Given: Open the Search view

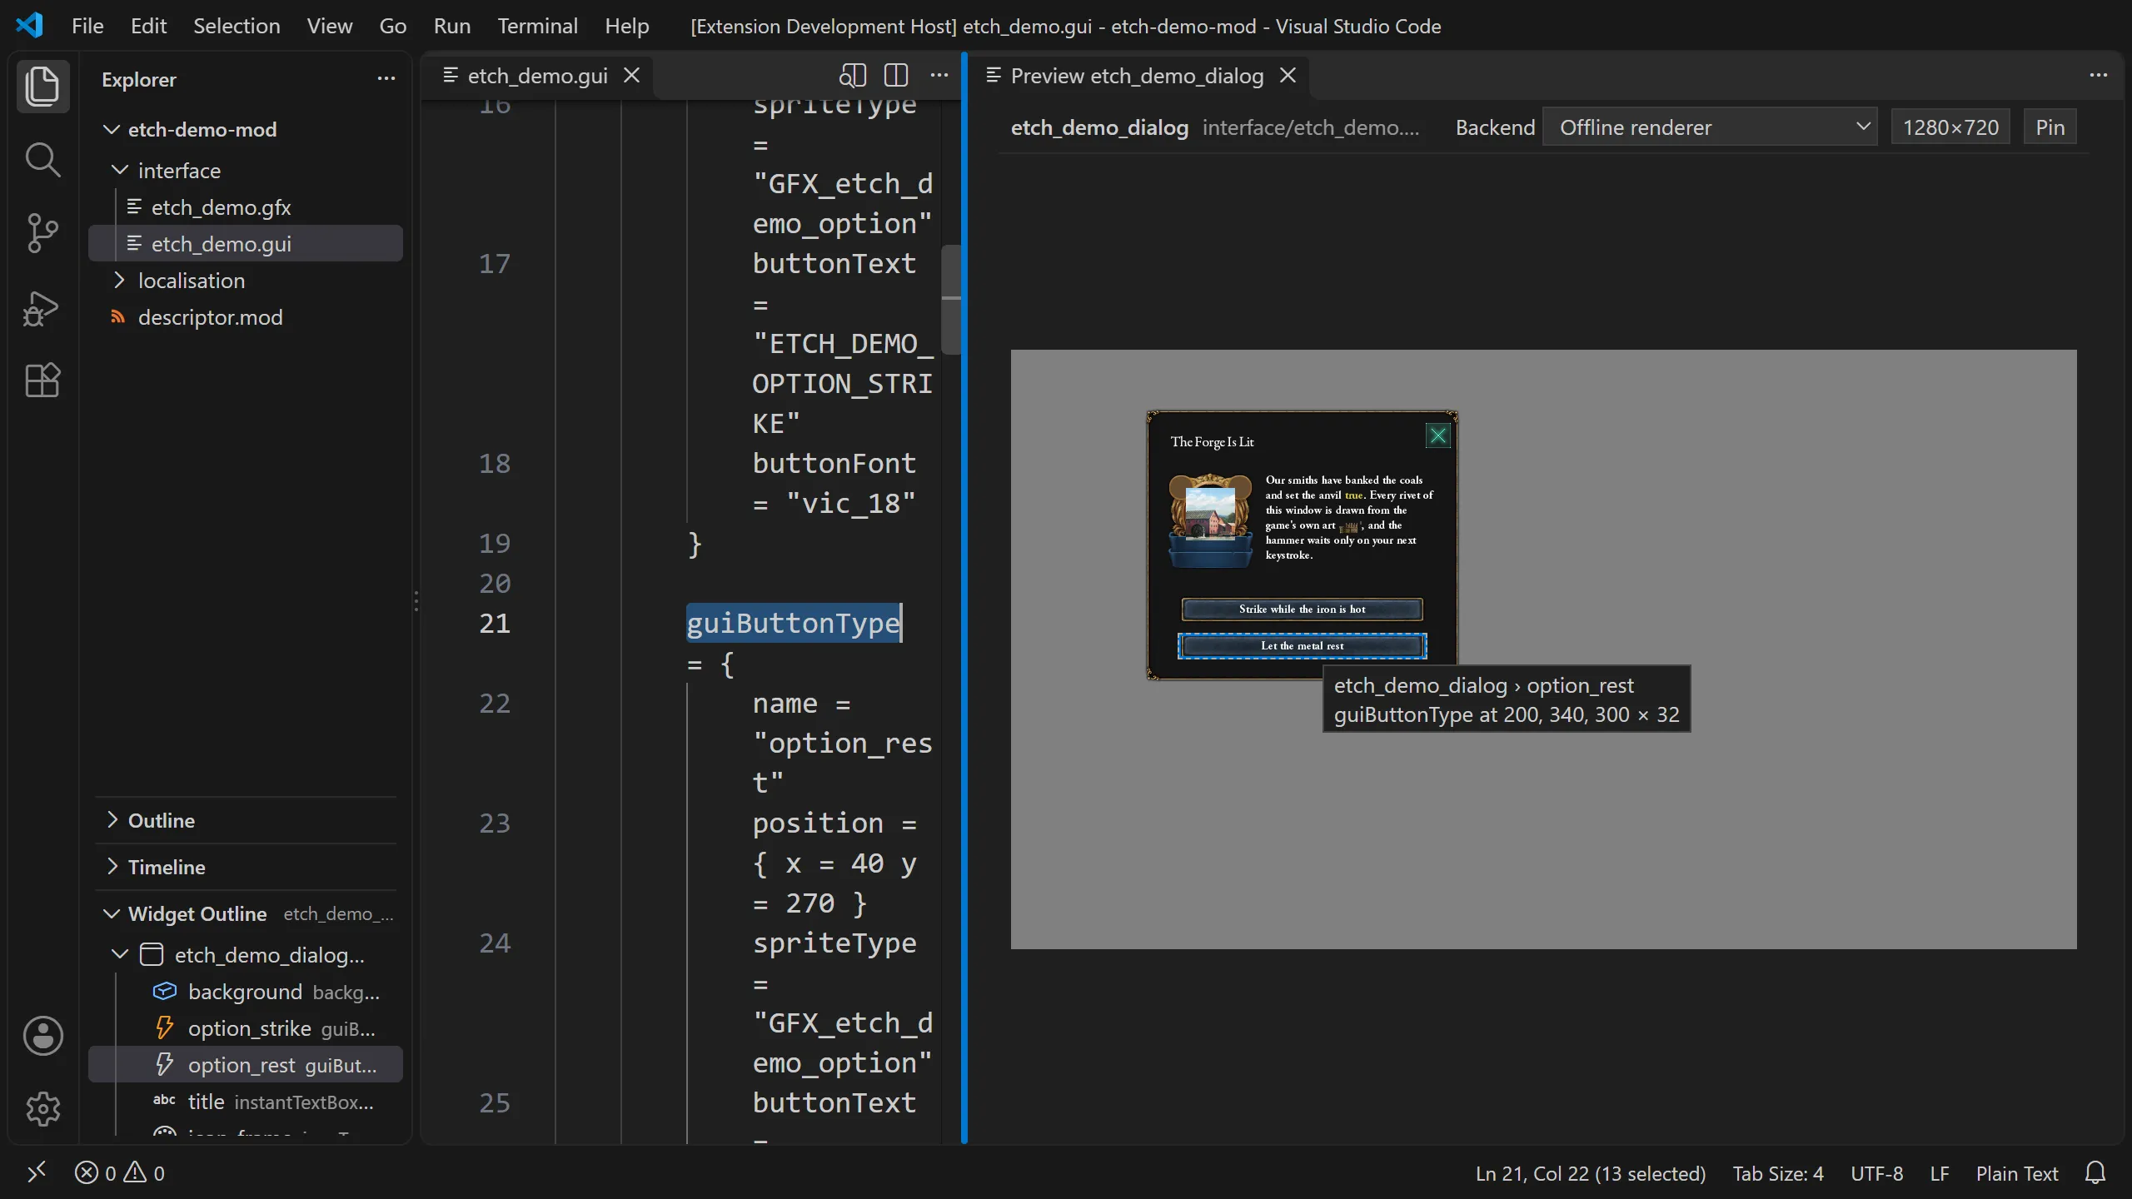Looking at the screenshot, I should [x=42, y=159].
